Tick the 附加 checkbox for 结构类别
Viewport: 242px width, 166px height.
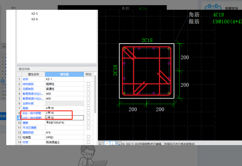coord(89,84)
